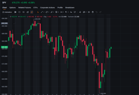Select the range measure tool
The width and height of the screenshot is (139, 95).
point(61,12)
